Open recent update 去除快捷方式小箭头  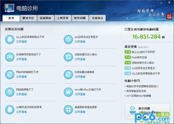coord(143,63)
